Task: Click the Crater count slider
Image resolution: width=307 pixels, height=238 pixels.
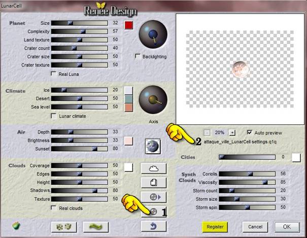Action: tap(80, 48)
